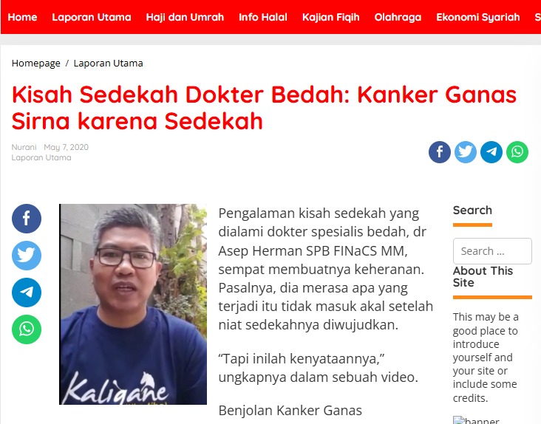Go to Haji dan Umrah section
This screenshot has width=541, height=424.
pos(185,17)
